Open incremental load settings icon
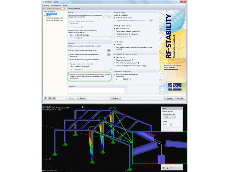229x172 pixels. (151, 21)
